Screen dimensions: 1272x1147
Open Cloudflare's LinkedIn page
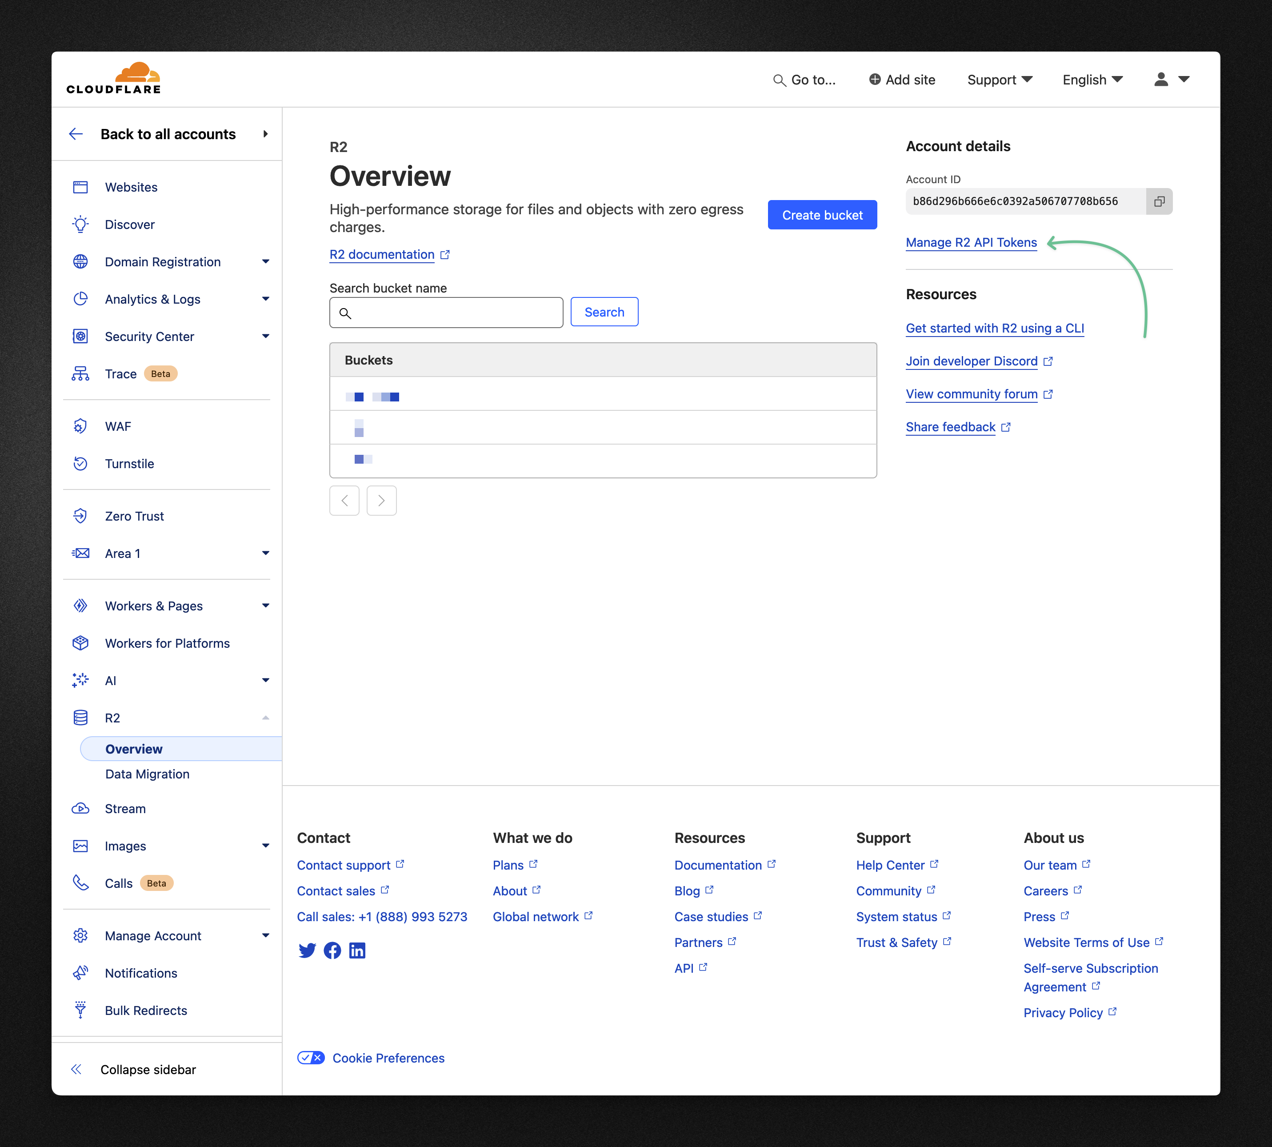[x=357, y=950]
